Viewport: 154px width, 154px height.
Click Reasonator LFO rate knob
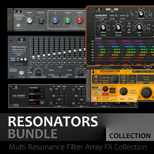click(105, 89)
